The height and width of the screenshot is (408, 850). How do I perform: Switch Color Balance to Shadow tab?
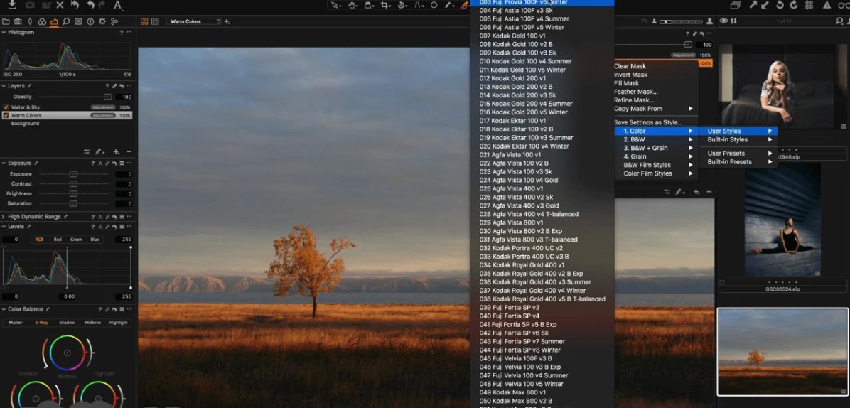click(67, 323)
